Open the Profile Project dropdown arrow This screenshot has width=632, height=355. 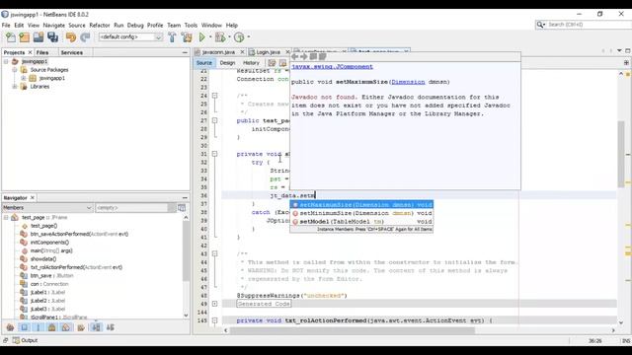click(248, 37)
